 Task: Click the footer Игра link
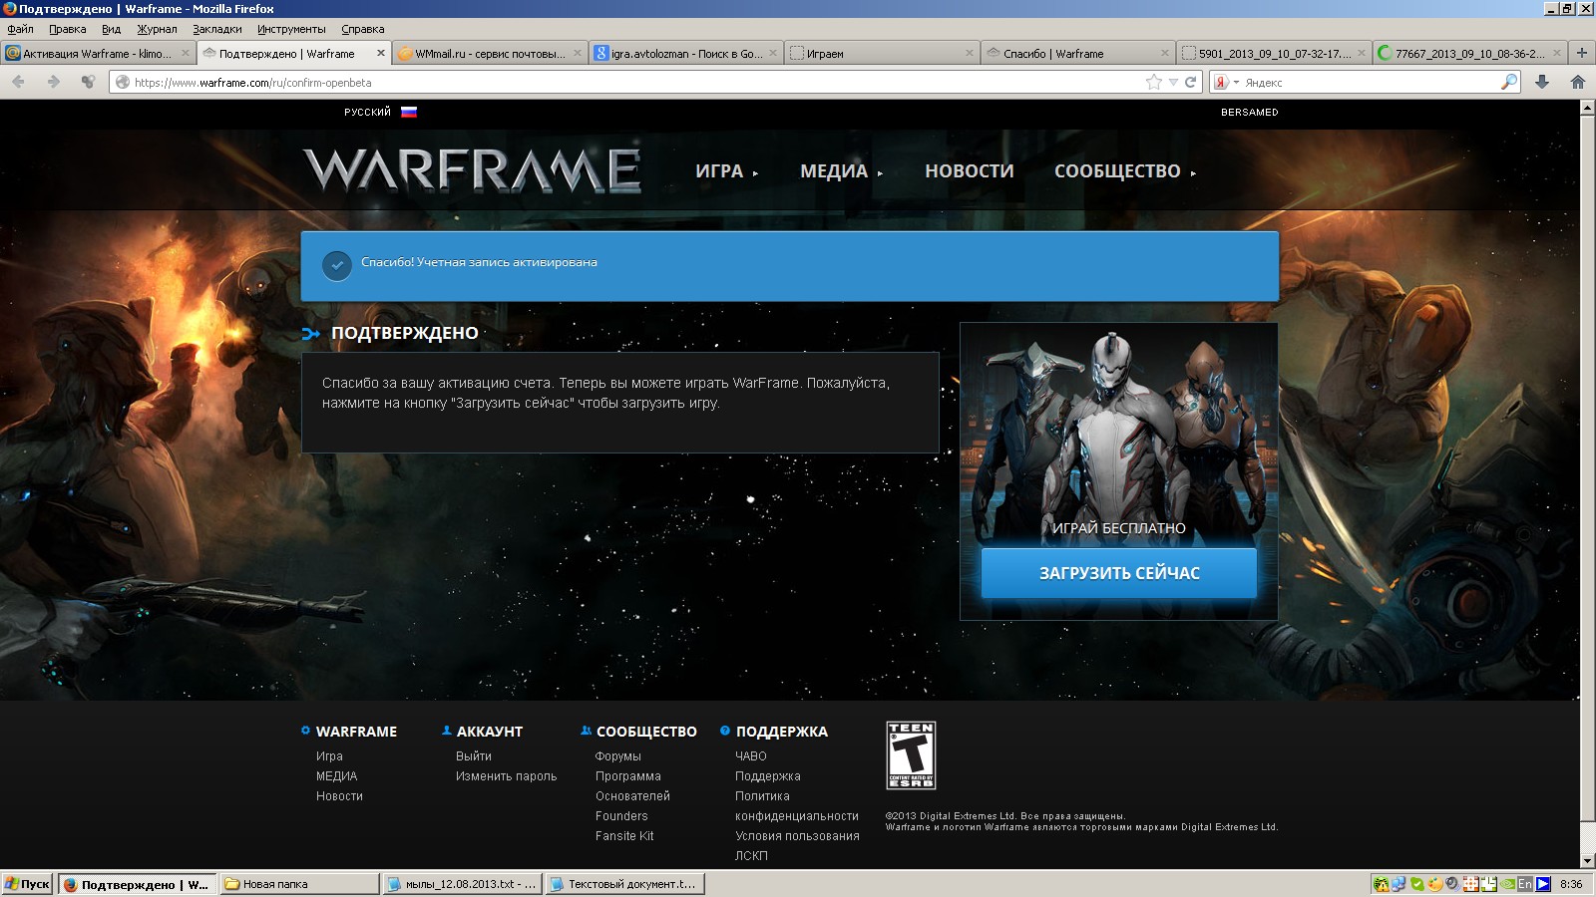(x=329, y=756)
